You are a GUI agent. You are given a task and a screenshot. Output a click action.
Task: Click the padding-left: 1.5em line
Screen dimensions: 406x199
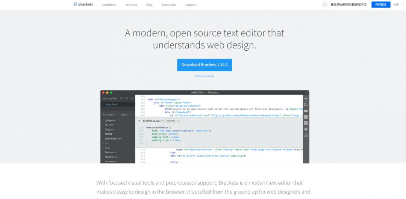tap(166, 137)
